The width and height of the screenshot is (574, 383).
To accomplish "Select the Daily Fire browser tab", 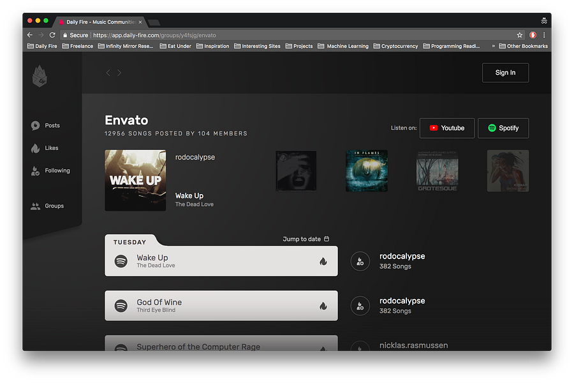I will (100, 22).
